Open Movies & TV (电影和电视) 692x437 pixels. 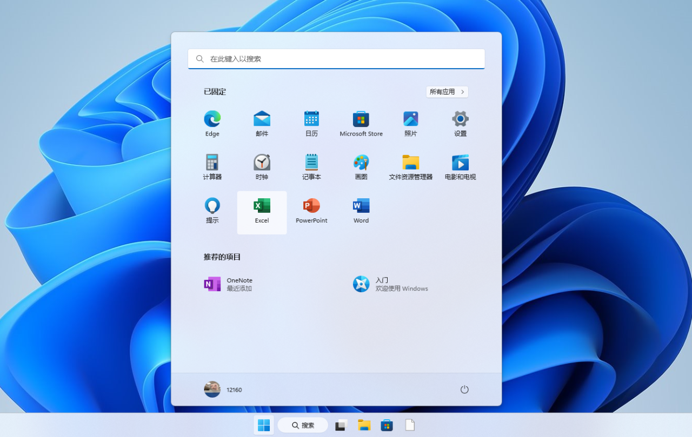[x=460, y=167]
